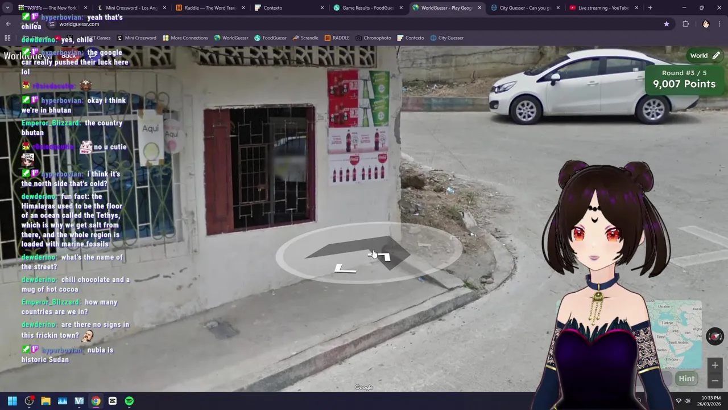Open a new browser tab

point(650,8)
